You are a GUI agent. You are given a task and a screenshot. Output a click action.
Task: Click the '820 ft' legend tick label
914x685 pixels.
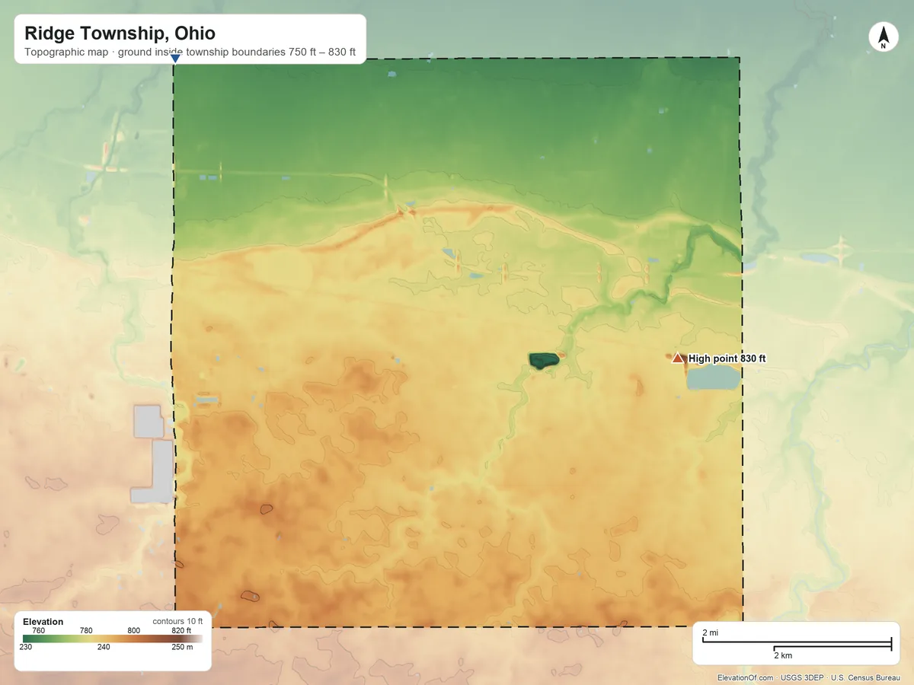tap(181, 630)
